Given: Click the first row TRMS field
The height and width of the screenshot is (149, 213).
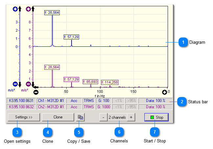Looking at the screenshot, I should (88, 100).
